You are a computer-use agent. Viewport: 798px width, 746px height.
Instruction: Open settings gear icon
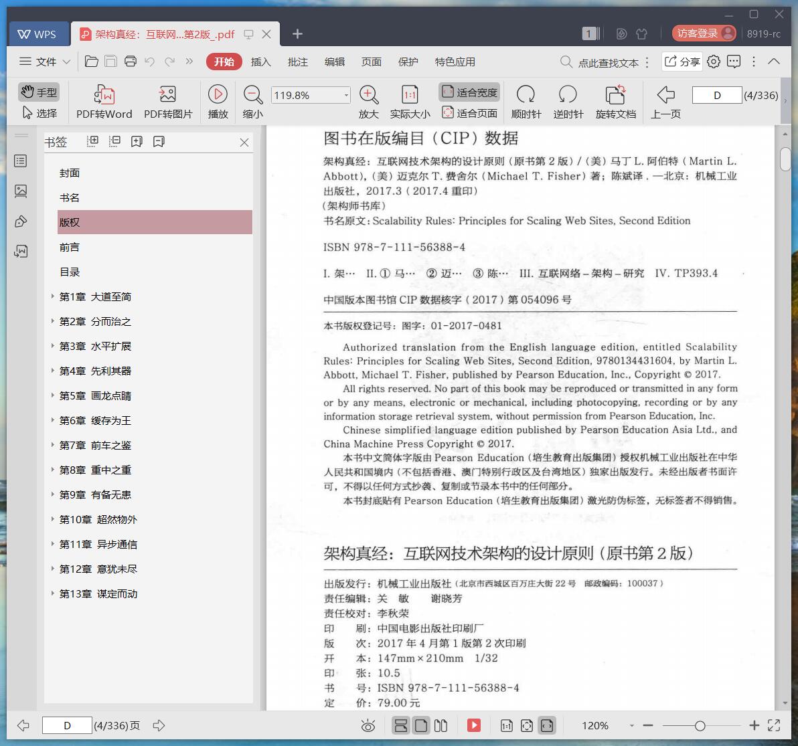pos(714,62)
